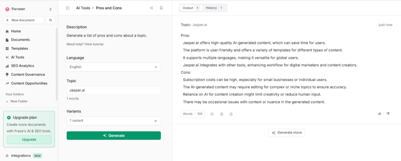Screen dimensions: 401x161
Task: Open the Language dropdown set to English
Action: point(114,67)
